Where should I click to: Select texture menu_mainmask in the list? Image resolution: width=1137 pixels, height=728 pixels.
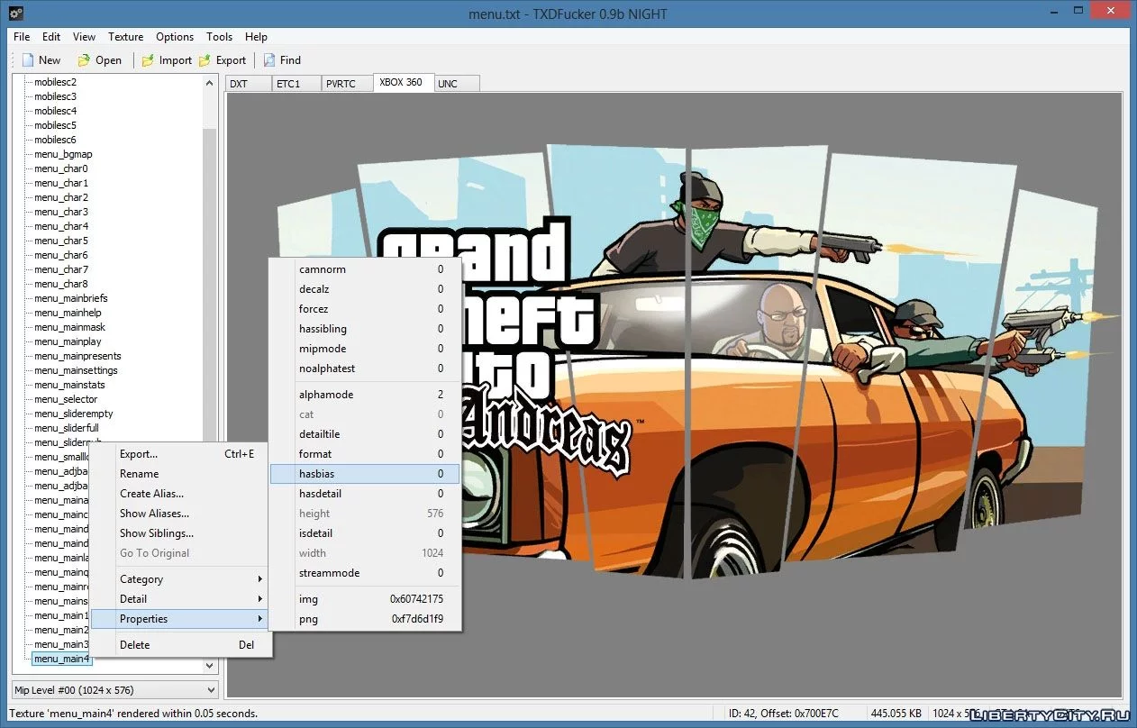pos(69,327)
